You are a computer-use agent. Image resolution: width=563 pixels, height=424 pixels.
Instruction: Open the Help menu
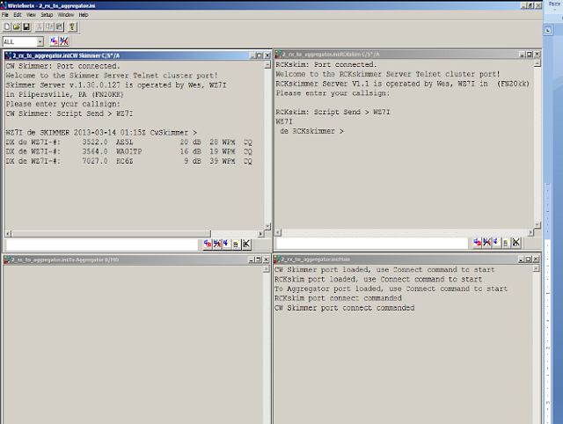(x=84, y=15)
